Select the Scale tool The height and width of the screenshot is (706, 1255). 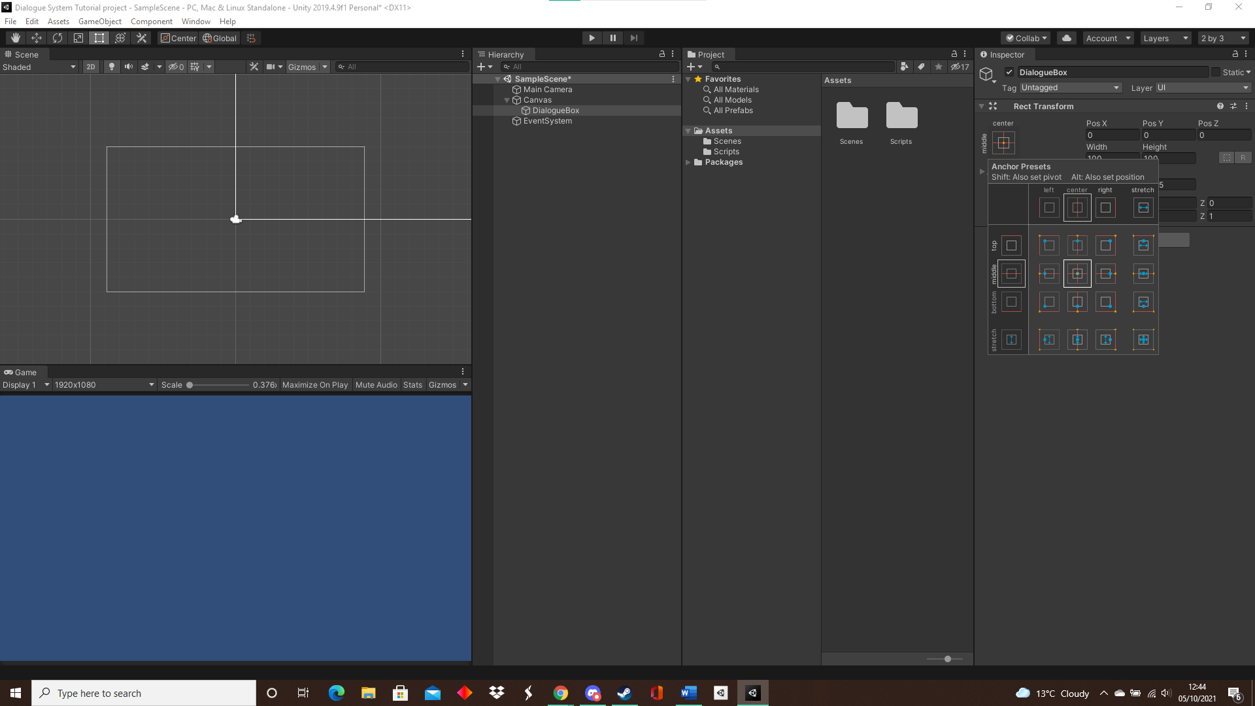[78, 37]
